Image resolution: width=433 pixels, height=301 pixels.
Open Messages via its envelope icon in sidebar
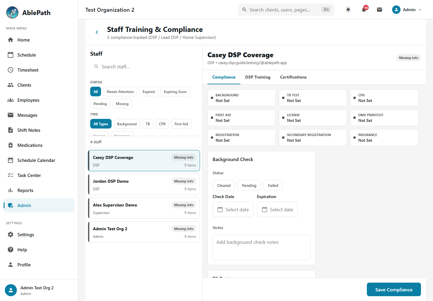(x=11, y=115)
